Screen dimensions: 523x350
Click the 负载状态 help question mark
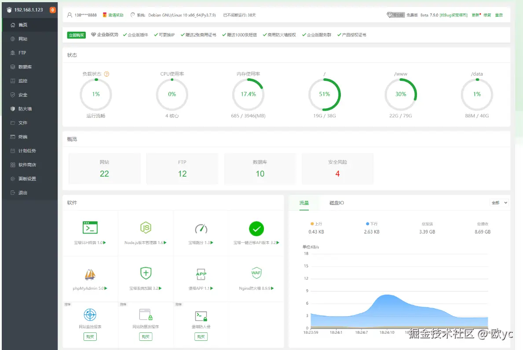point(107,74)
